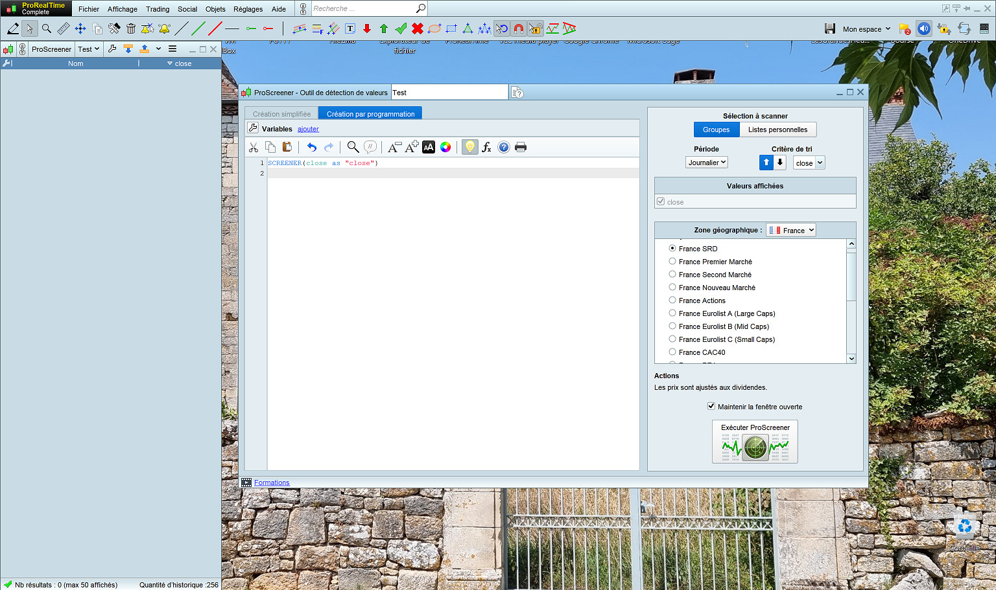The image size is (996, 590).
Task: Select descending sort down-arrow button
Action: click(780, 163)
